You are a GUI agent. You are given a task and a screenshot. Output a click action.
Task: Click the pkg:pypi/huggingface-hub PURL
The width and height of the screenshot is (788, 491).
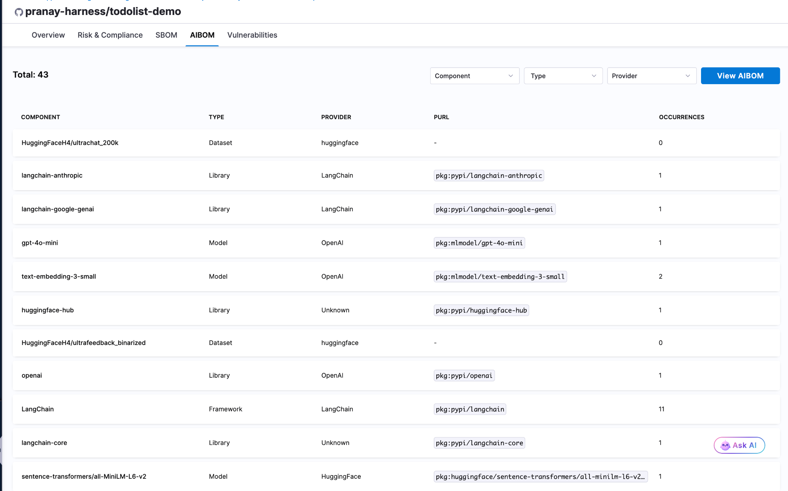pyautogui.click(x=481, y=310)
